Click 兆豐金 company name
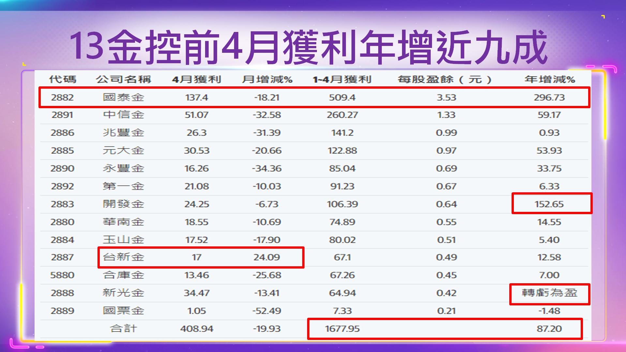 click(123, 133)
